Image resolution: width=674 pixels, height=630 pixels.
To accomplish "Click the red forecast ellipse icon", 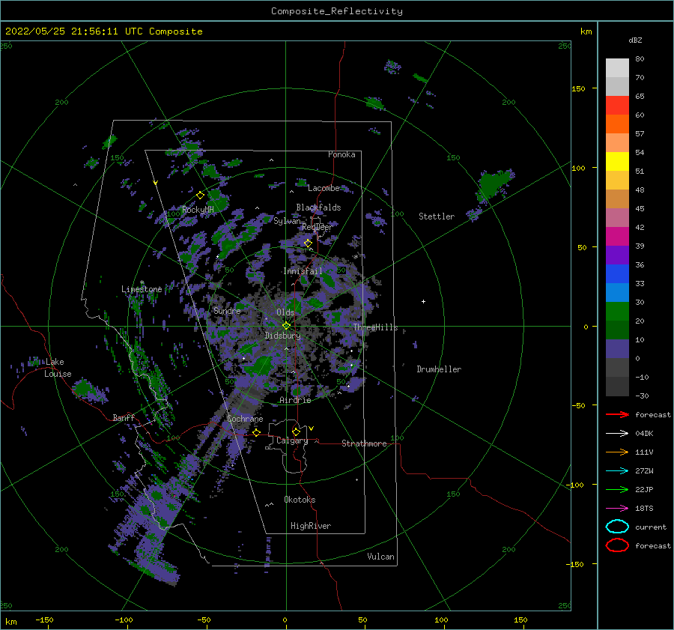I will click(x=617, y=545).
